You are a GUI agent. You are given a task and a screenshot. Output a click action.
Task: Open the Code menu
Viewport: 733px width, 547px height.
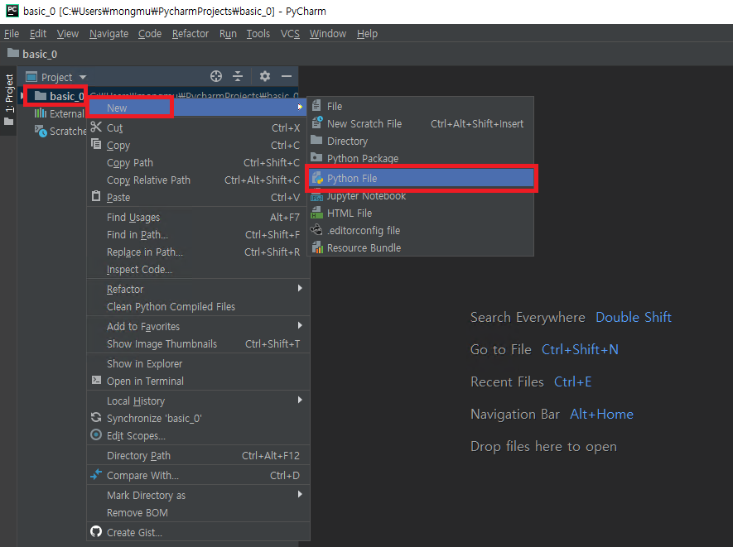pos(150,34)
